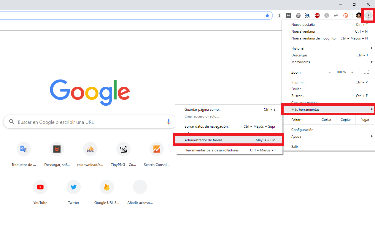
Task: Choose Borrar datos de navegación...
Action: point(229,126)
